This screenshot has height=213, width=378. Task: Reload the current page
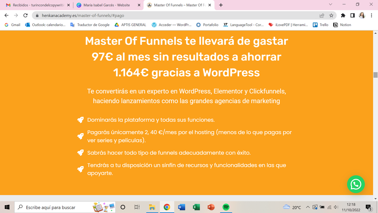pos(25,15)
